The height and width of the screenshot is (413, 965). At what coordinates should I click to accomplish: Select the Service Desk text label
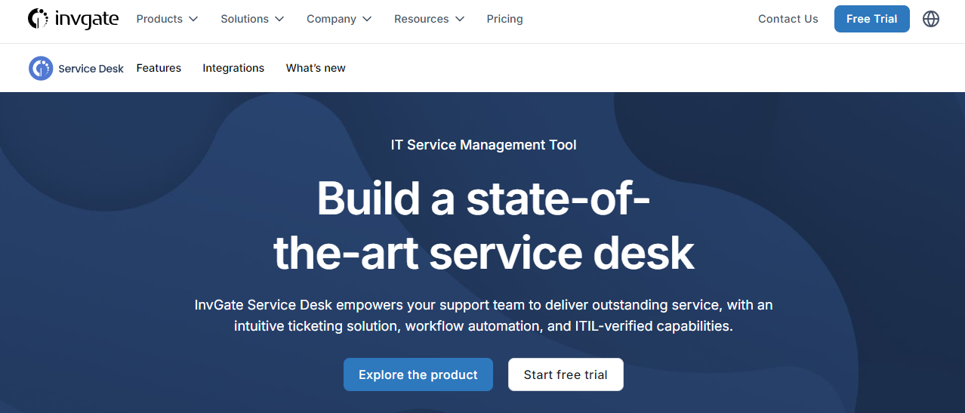coord(91,69)
